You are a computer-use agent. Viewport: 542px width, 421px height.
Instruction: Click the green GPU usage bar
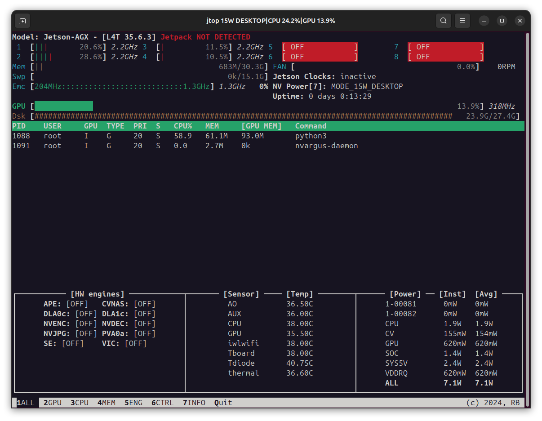tap(64, 106)
